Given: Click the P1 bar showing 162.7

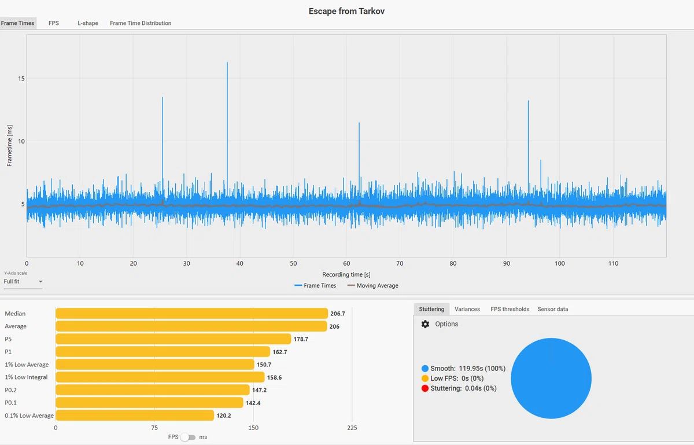Looking at the screenshot, I should tap(163, 352).
